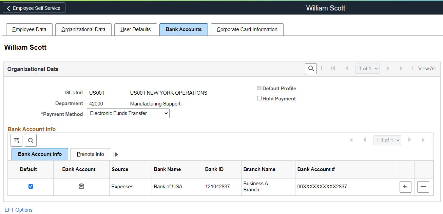This screenshot has height=214, width=443.
Task: Enable the Hold Payment checkbox
Action: tap(259, 98)
